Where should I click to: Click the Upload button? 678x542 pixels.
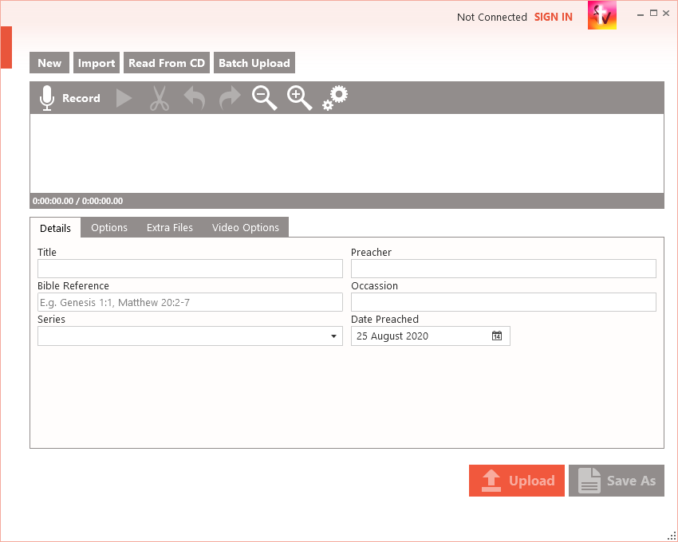[x=517, y=481]
